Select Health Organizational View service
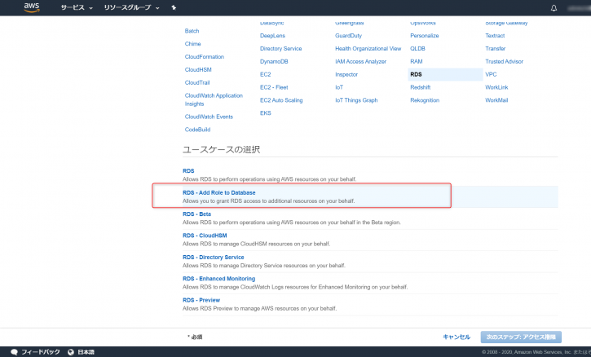The height and width of the screenshot is (357, 591). point(368,49)
